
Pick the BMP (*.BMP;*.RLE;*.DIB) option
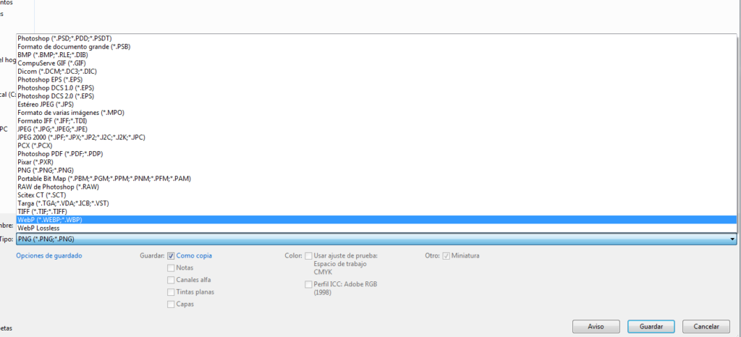point(376,55)
